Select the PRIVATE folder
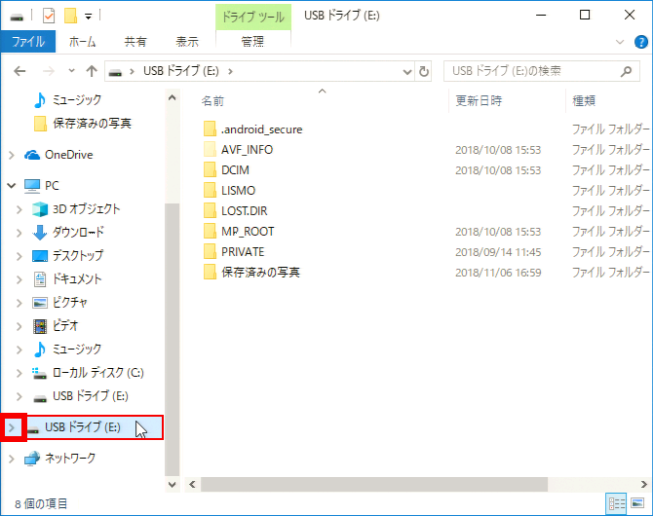The image size is (653, 516). tap(234, 252)
